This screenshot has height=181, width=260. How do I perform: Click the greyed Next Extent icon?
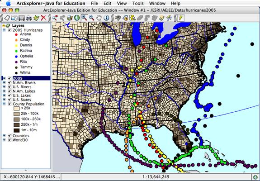(62, 18)
